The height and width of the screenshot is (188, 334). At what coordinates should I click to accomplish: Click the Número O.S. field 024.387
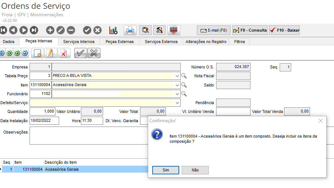click(x=233, y=67)
